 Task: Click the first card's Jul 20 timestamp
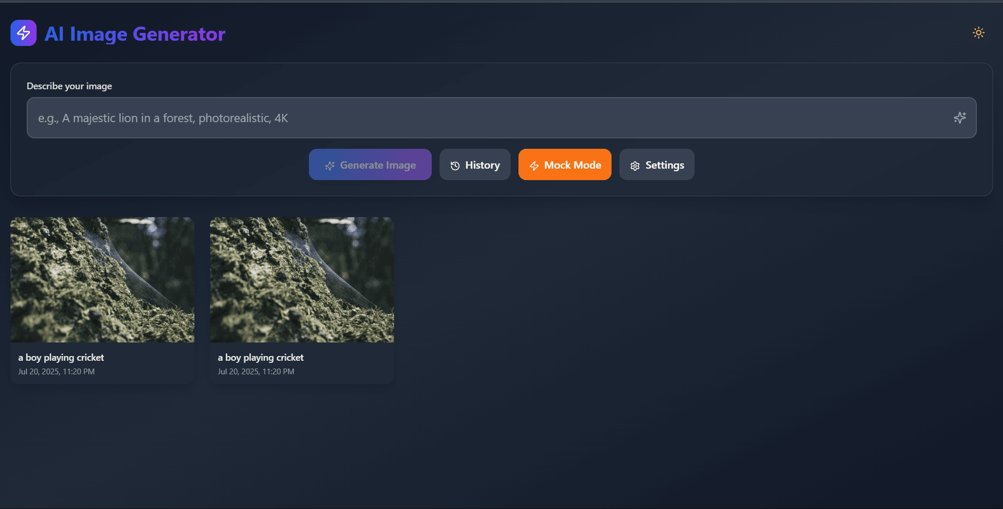pyautogui.click(x=56, y=372)
